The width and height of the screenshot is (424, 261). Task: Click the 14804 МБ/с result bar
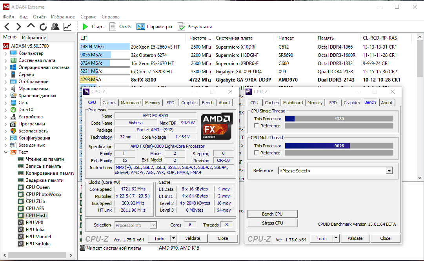(105, 47)
